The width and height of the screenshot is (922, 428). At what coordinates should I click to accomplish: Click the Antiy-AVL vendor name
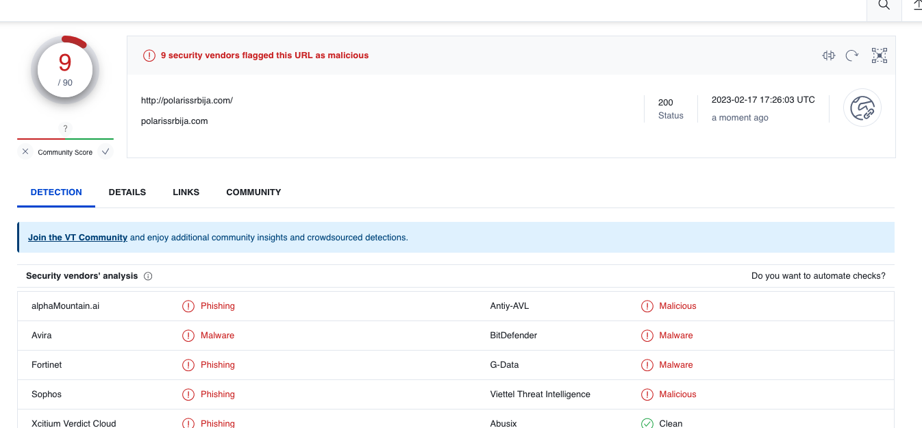pos(510,306)
